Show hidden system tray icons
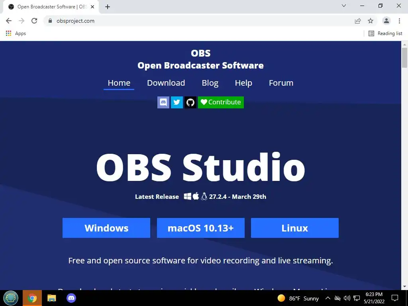This screenshot has height=306, width=408. point(328,298)
